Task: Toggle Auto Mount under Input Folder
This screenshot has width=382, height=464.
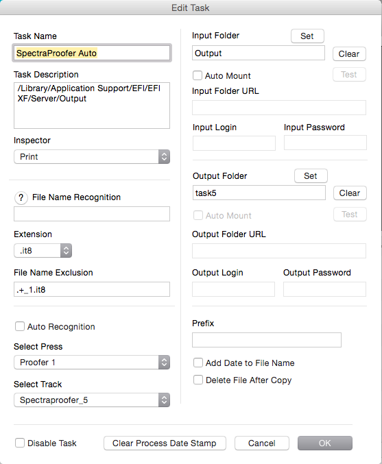Action: (198, 75)
